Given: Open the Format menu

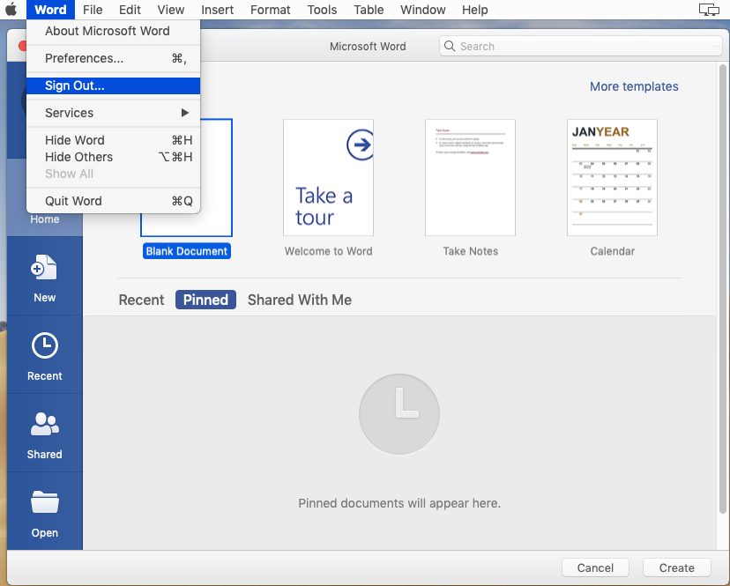Looking at the screenshot, I should point(271,10).
